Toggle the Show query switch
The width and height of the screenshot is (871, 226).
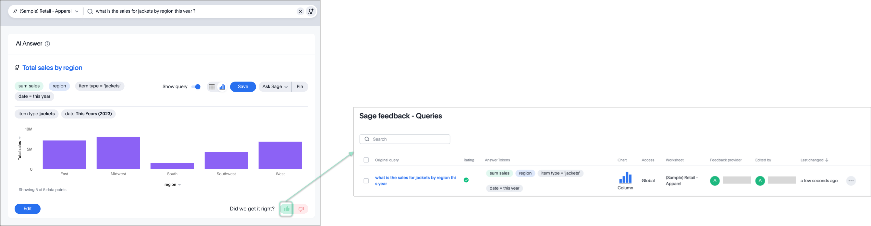196,87
